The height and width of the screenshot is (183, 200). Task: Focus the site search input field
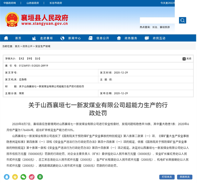pos(159,20)
